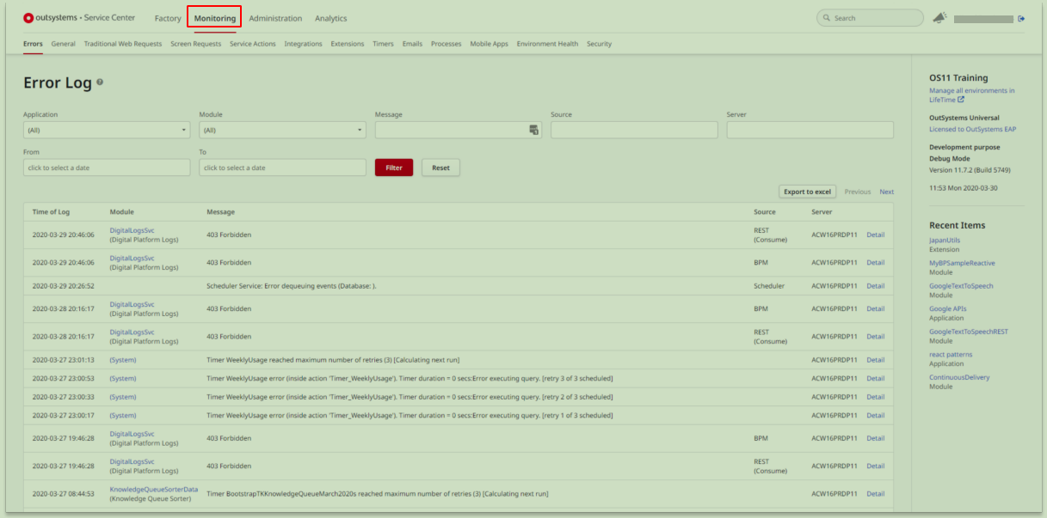This screenshot has width=1047, height=518.
Task: Click Export to excel
Action: [x=807, y=192]
